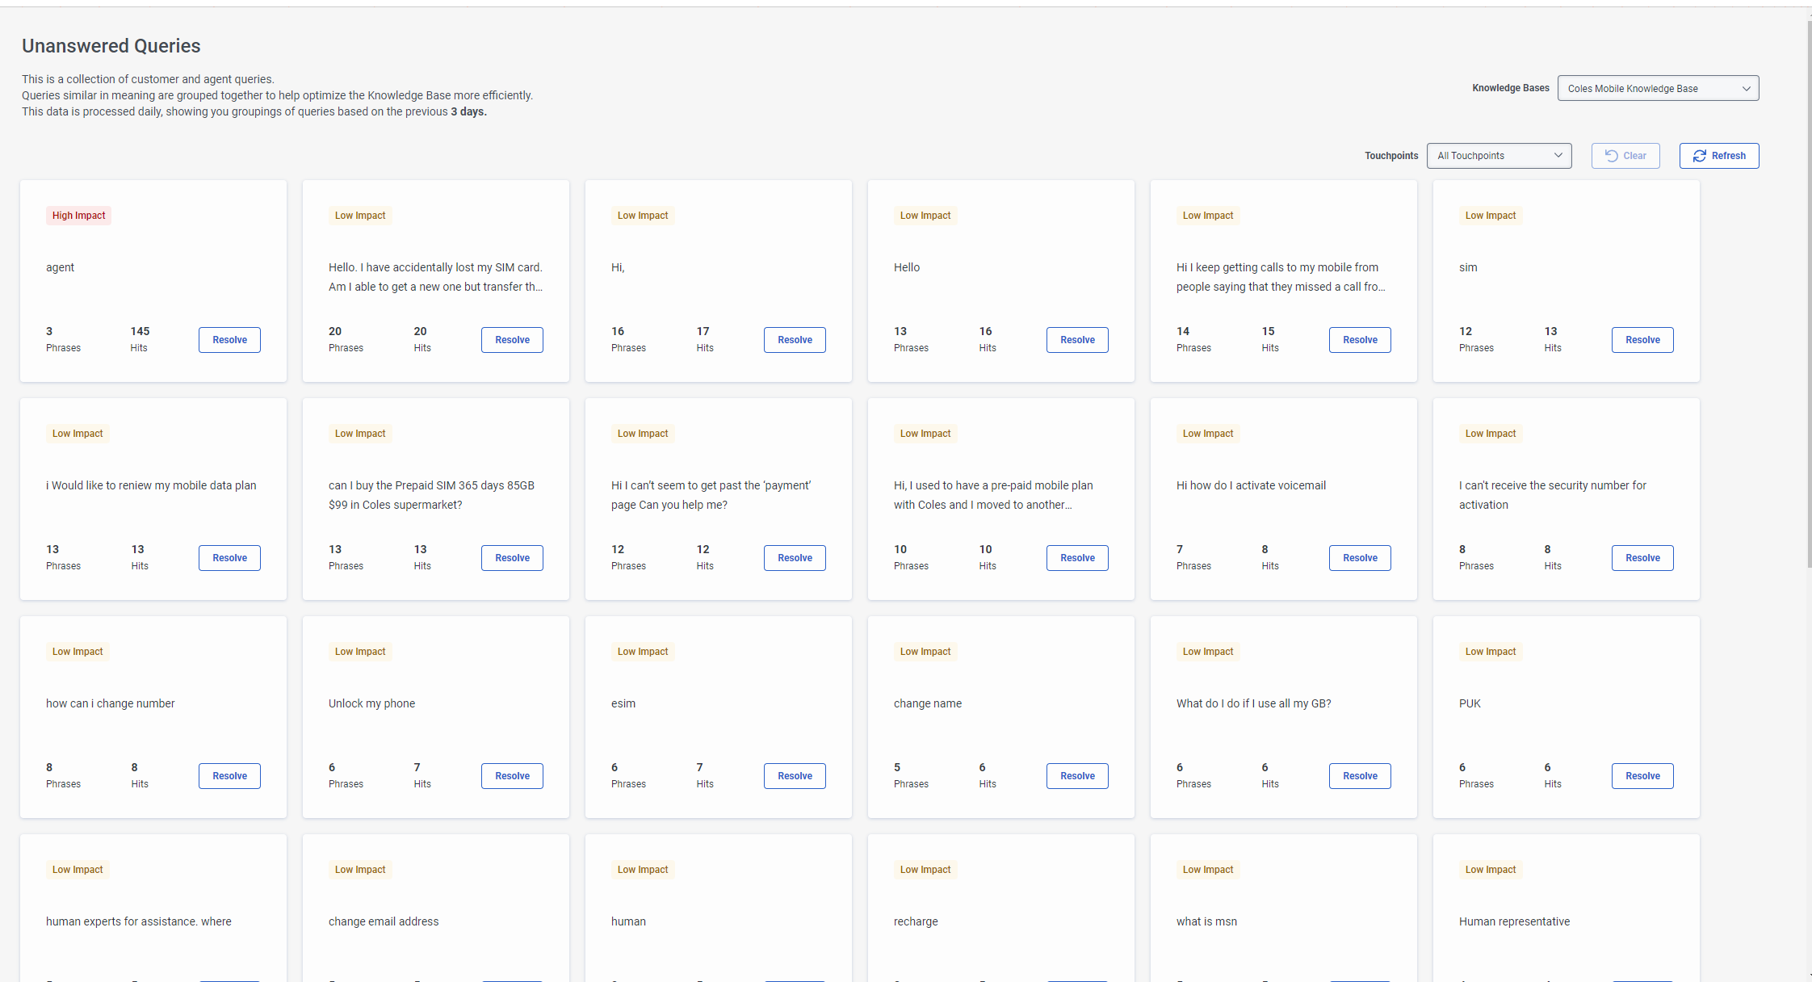Select the High Impact badge on agent card
Screen dimensions: 1812x982
[78, 216]
